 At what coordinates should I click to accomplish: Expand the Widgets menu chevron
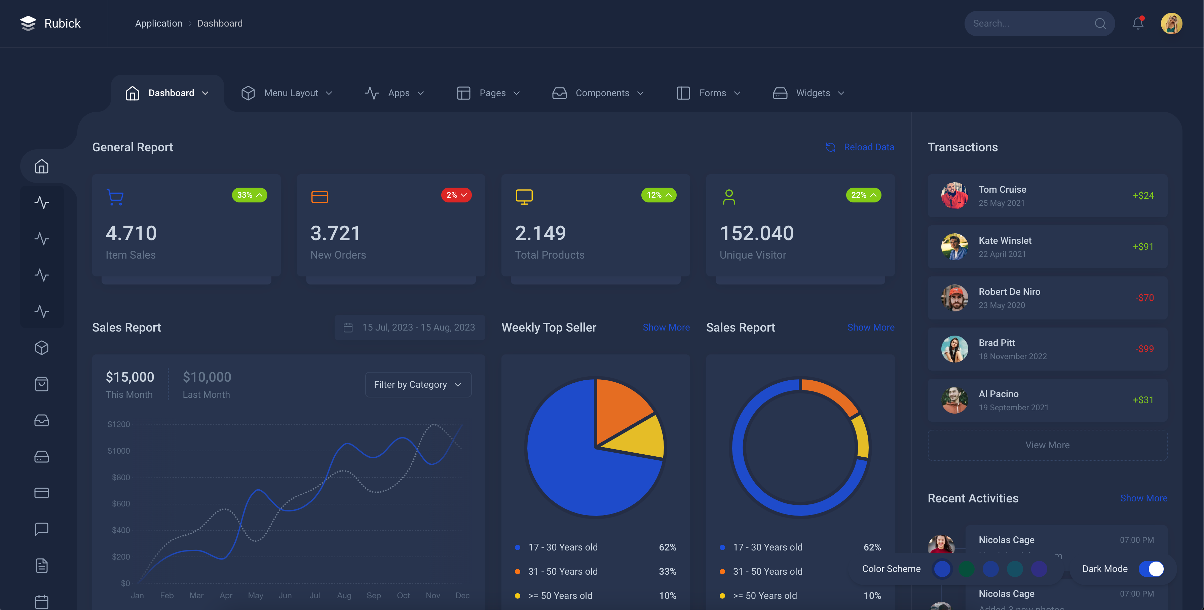(841, 93)
